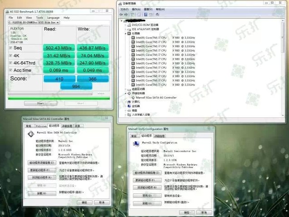The image size is (289, 217).
Task: Toggle the 4K test checkbox
Action: [11, 55]
